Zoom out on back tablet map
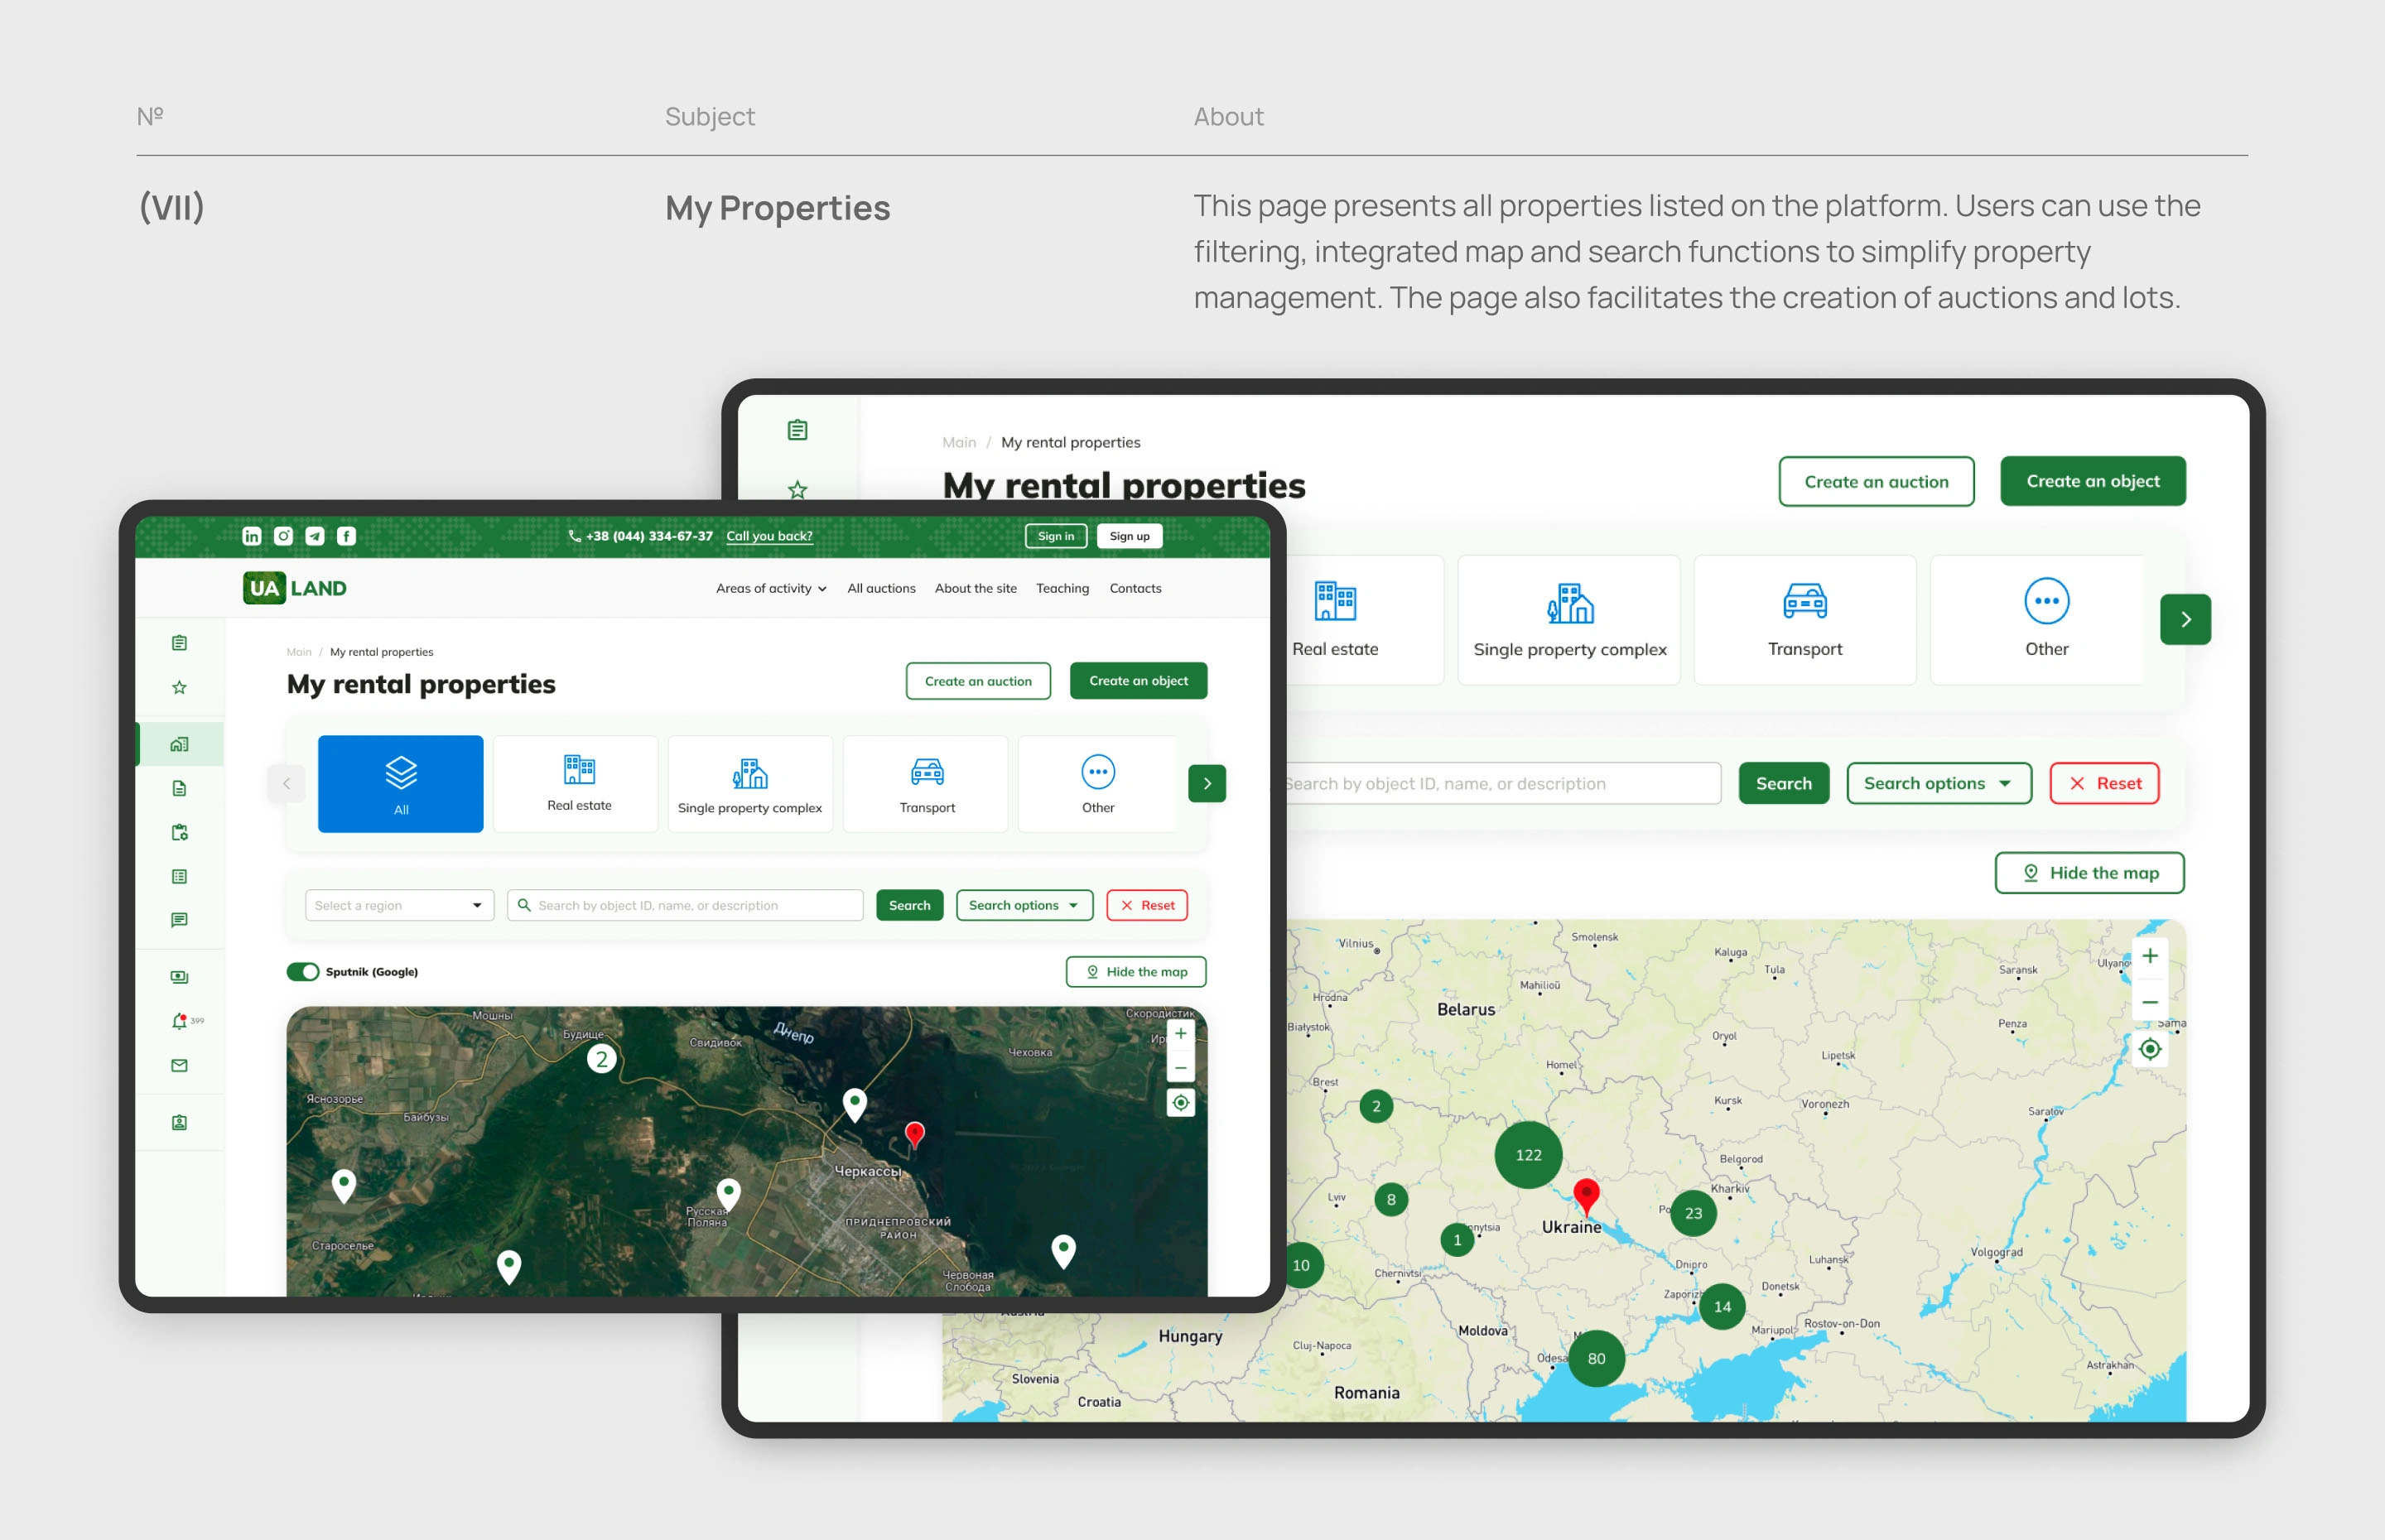2385x1540 pixels. [x=2151, y=1002]
